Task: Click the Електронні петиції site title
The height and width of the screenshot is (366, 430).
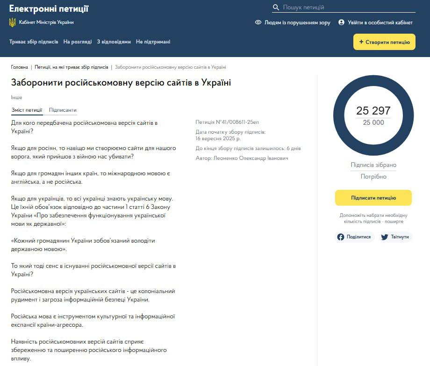Action: 49,9
